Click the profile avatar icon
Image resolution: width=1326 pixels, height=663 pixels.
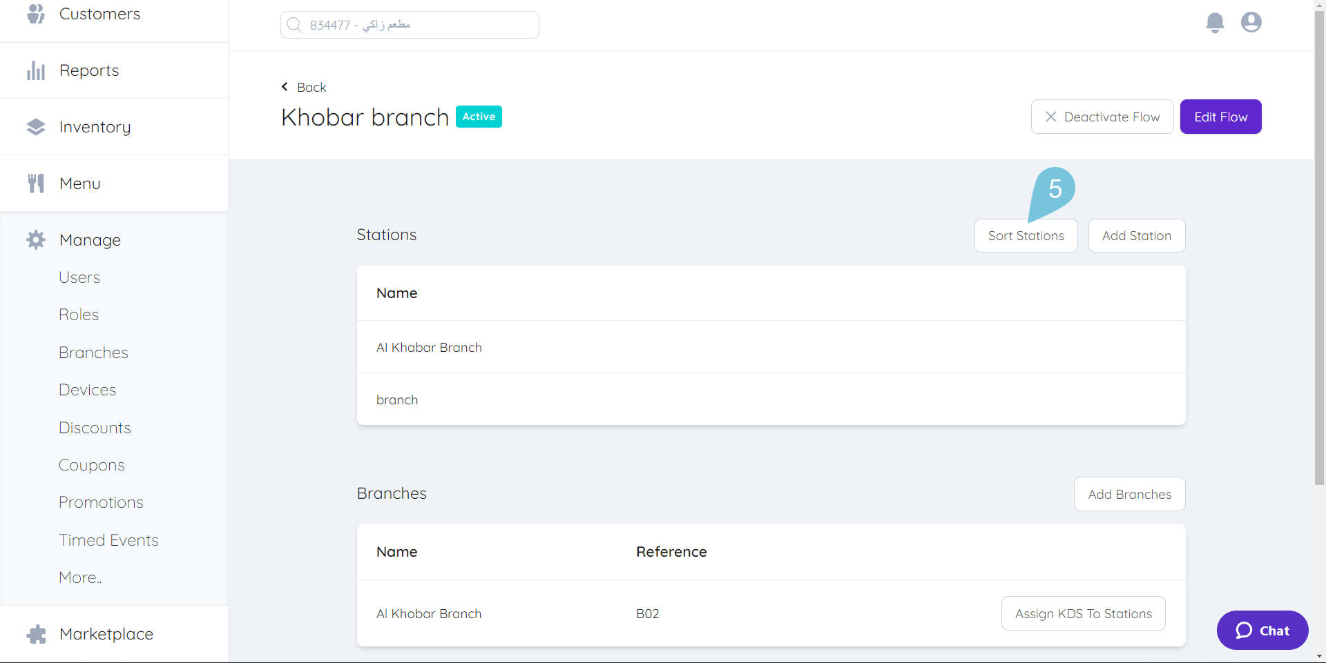1251,22
